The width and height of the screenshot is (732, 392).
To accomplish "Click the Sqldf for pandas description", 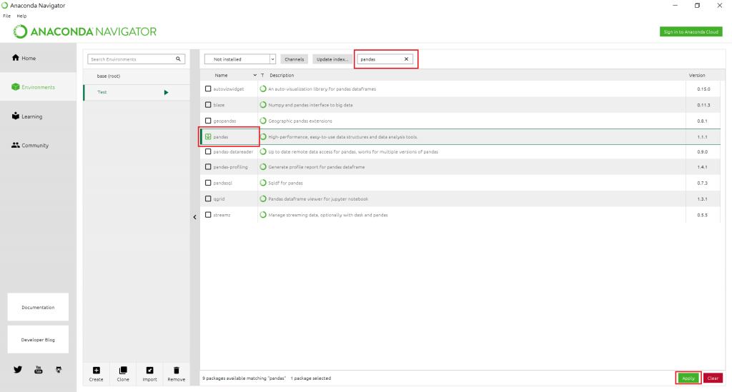I will coord(285,183).
